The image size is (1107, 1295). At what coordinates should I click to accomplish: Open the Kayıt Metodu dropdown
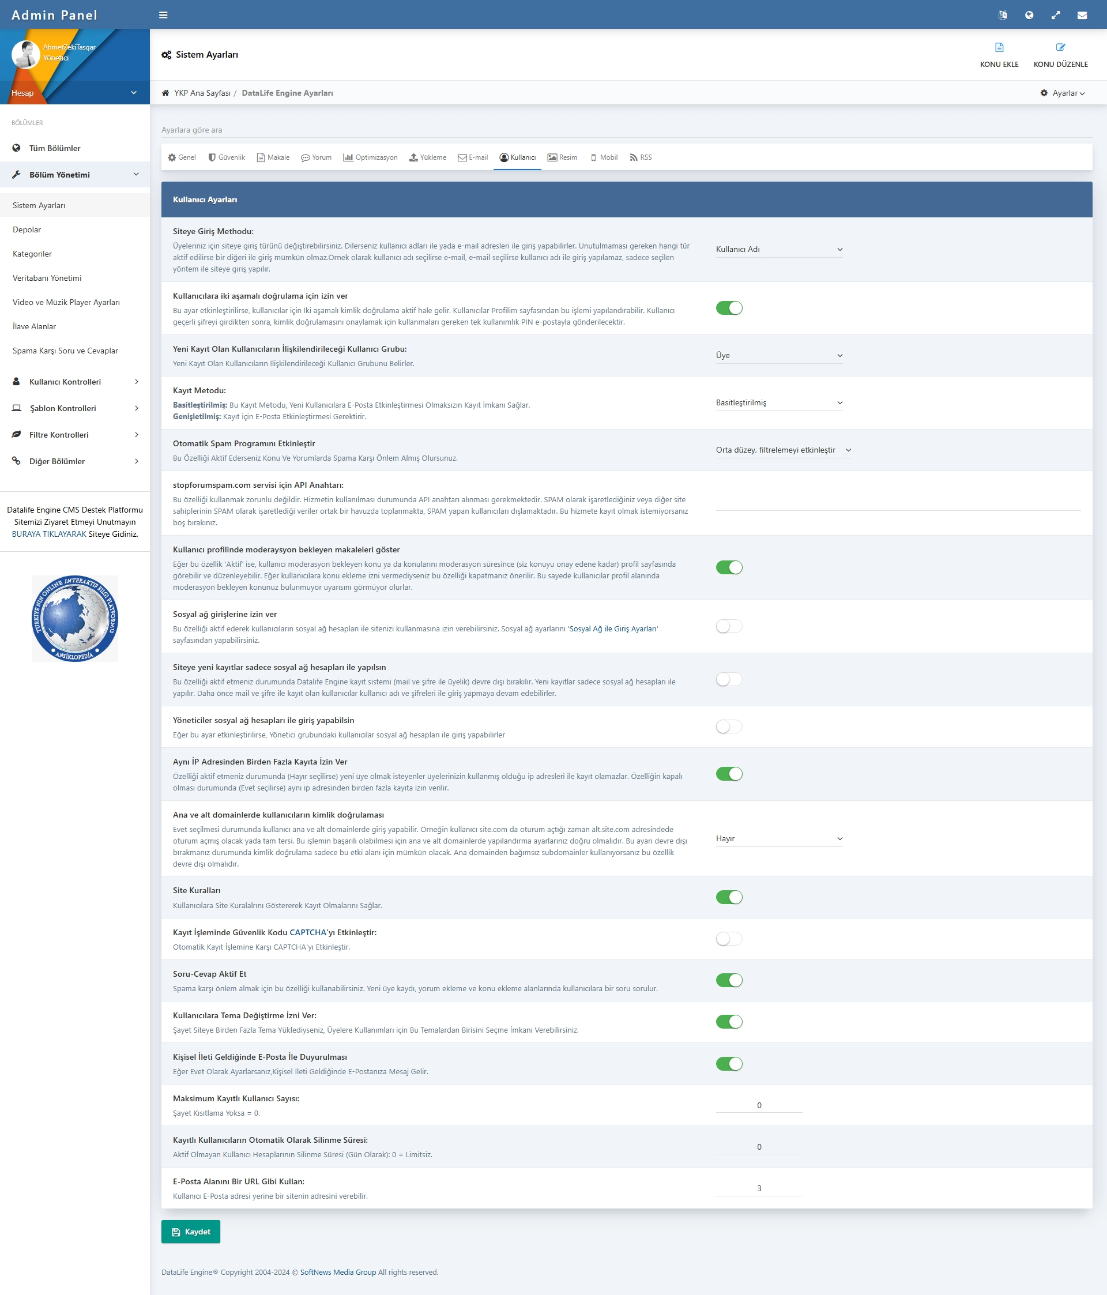[x=779, y=403]
